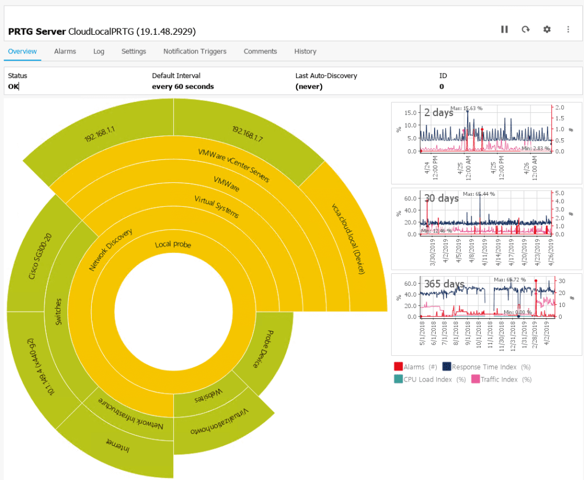The height and width of the screenshot is (480, 584).
Task: Open the Comments tab
Action: pyautogui.click(x=260, y=51)
